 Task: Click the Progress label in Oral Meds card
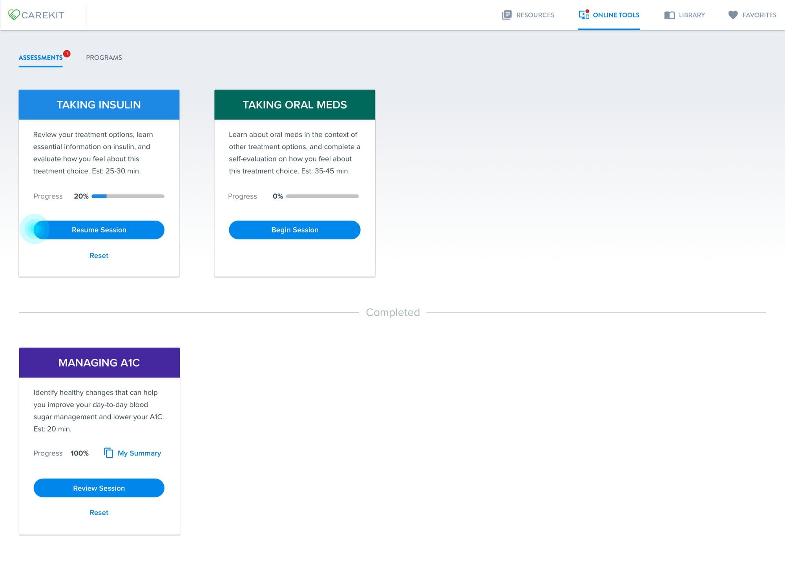point(243,196)
